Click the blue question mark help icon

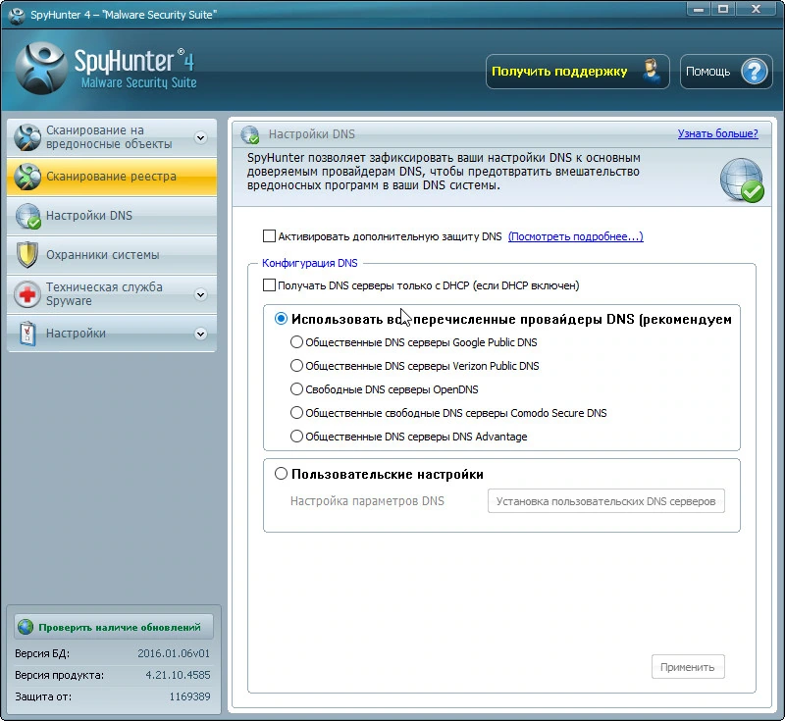tap(754, 72)
